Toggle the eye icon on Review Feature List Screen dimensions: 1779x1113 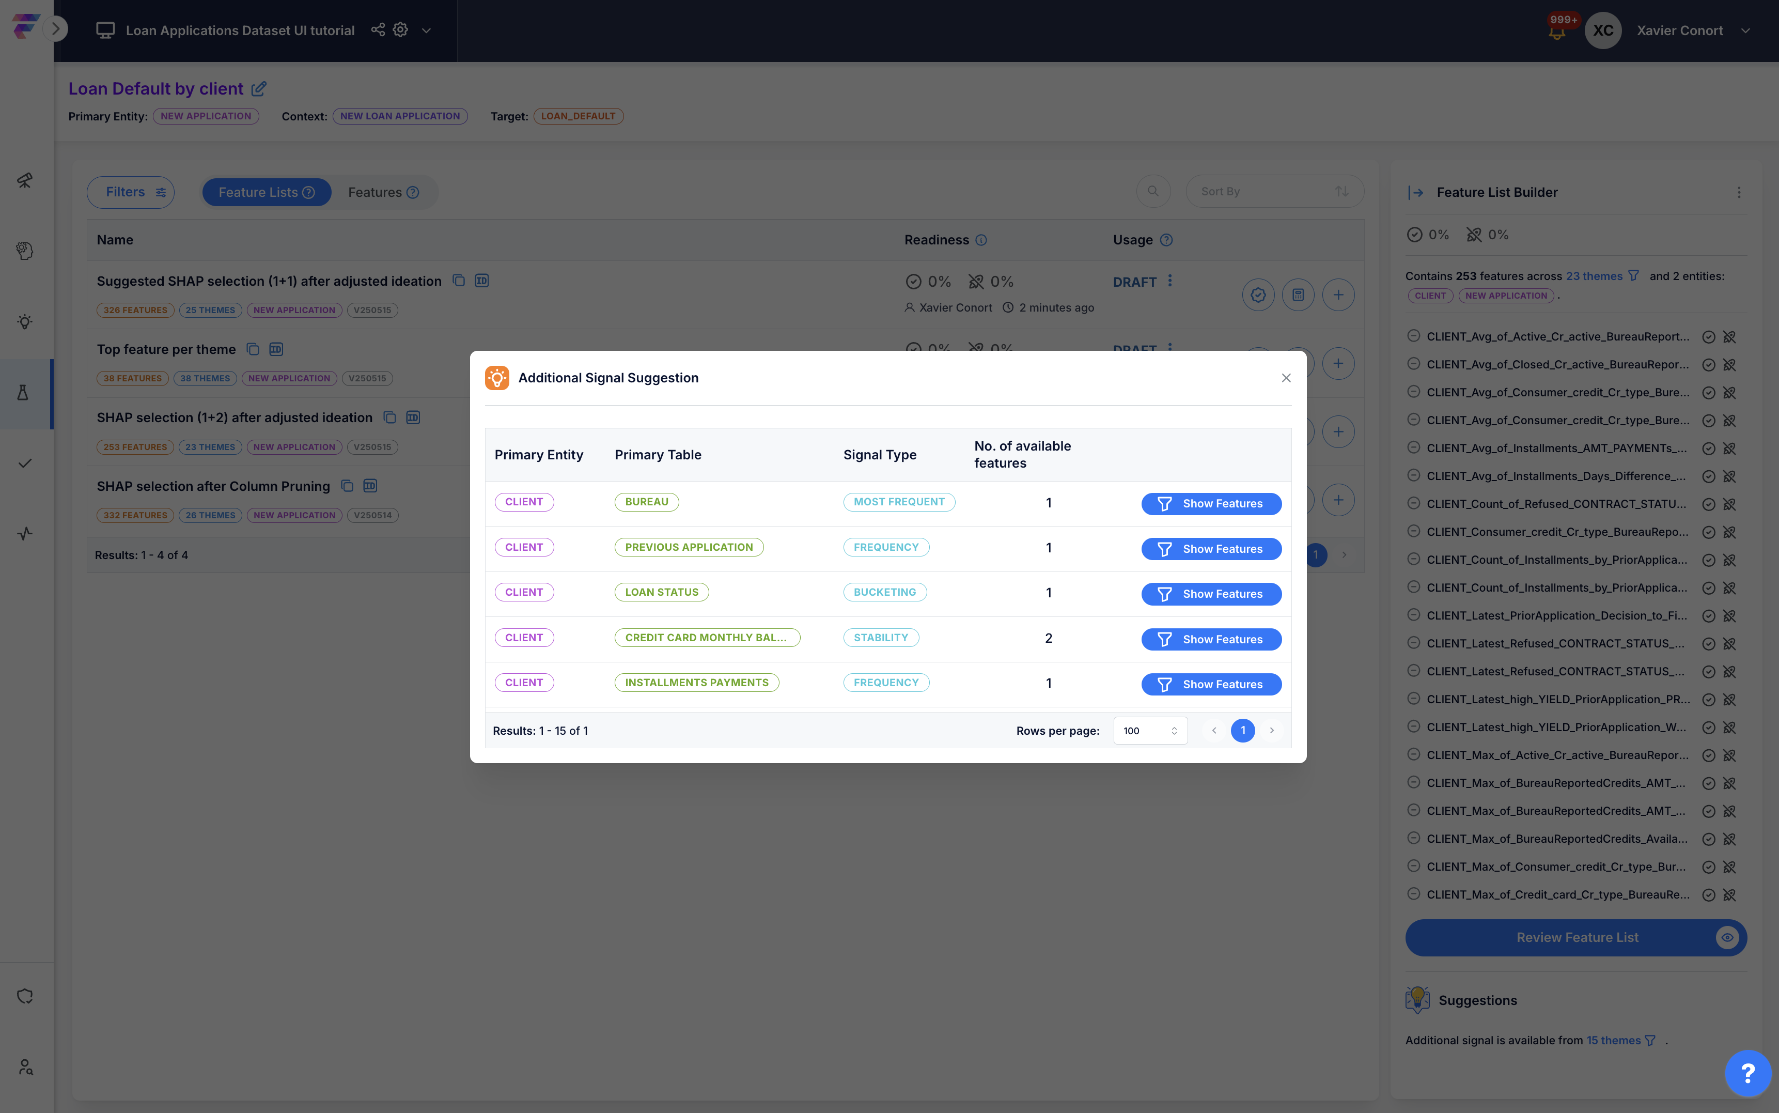1726,937
